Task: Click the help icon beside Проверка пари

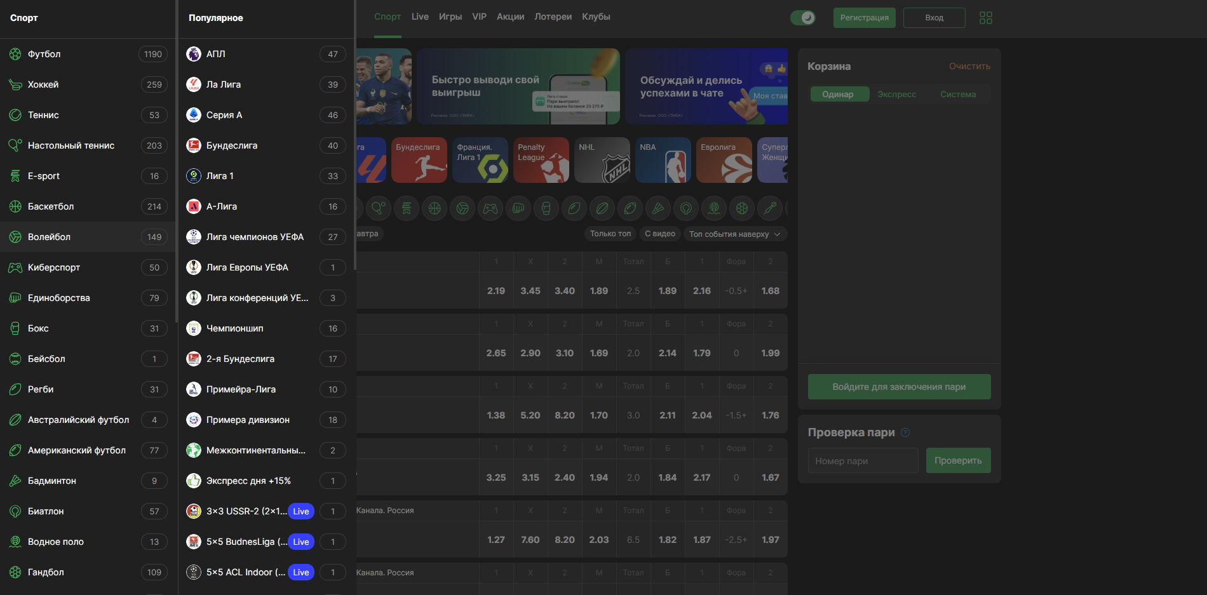Action: click(x=905, y=432)
